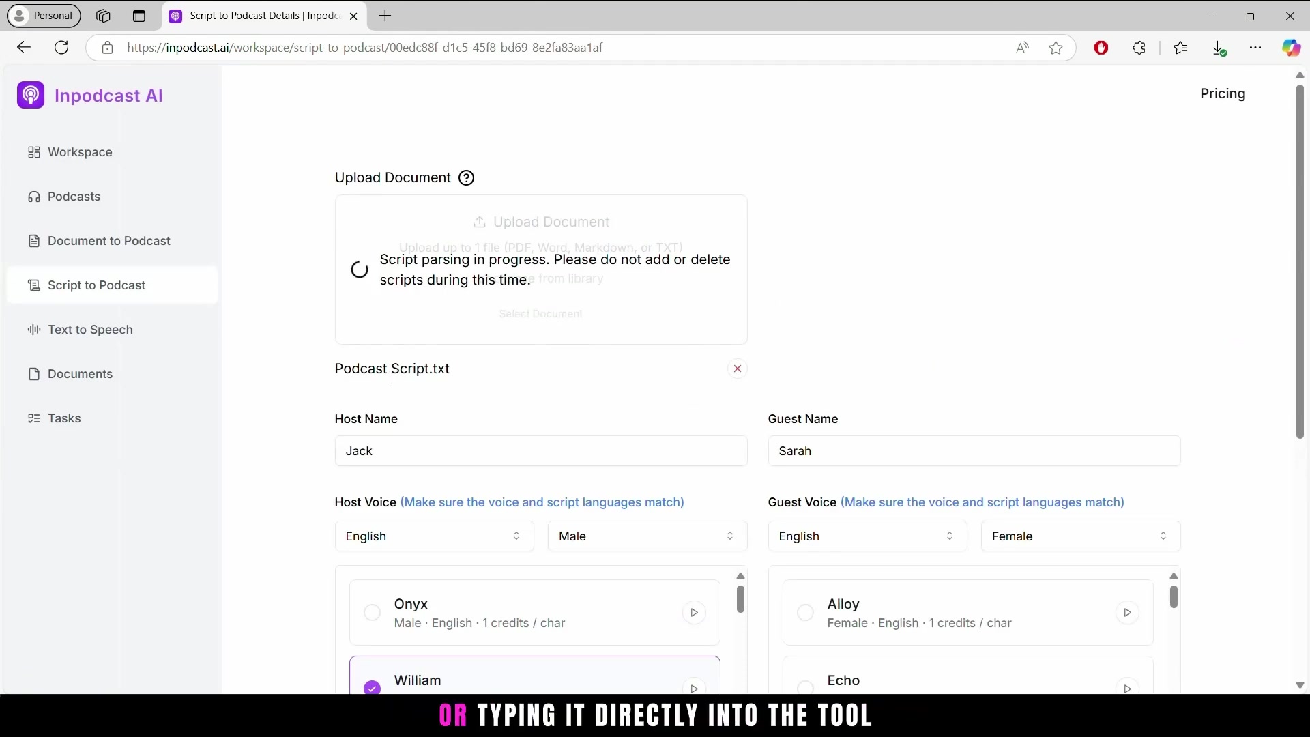Open the Personal profile button
The height and width of the screenshot is (737, 1310).
[44, 16]
